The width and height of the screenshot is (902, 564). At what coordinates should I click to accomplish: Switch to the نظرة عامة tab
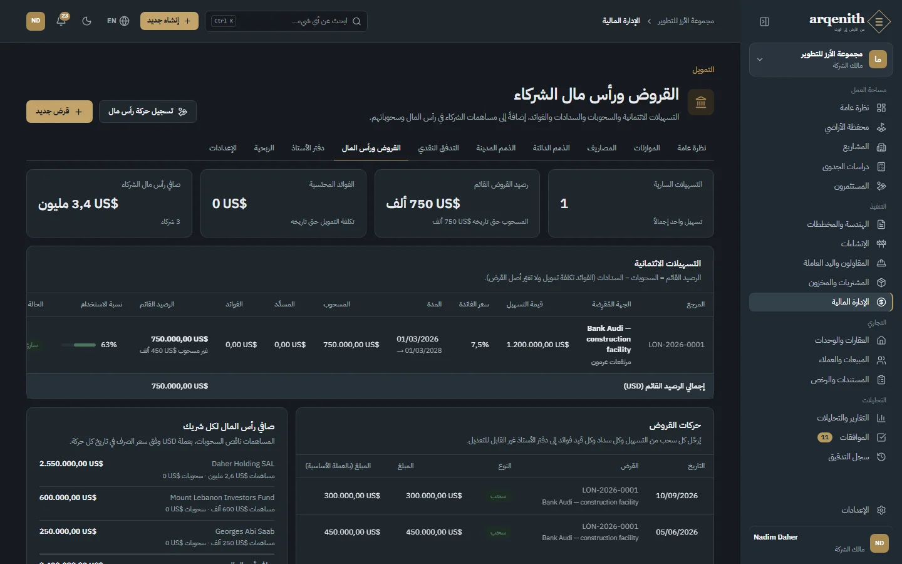tap(692, 148)
